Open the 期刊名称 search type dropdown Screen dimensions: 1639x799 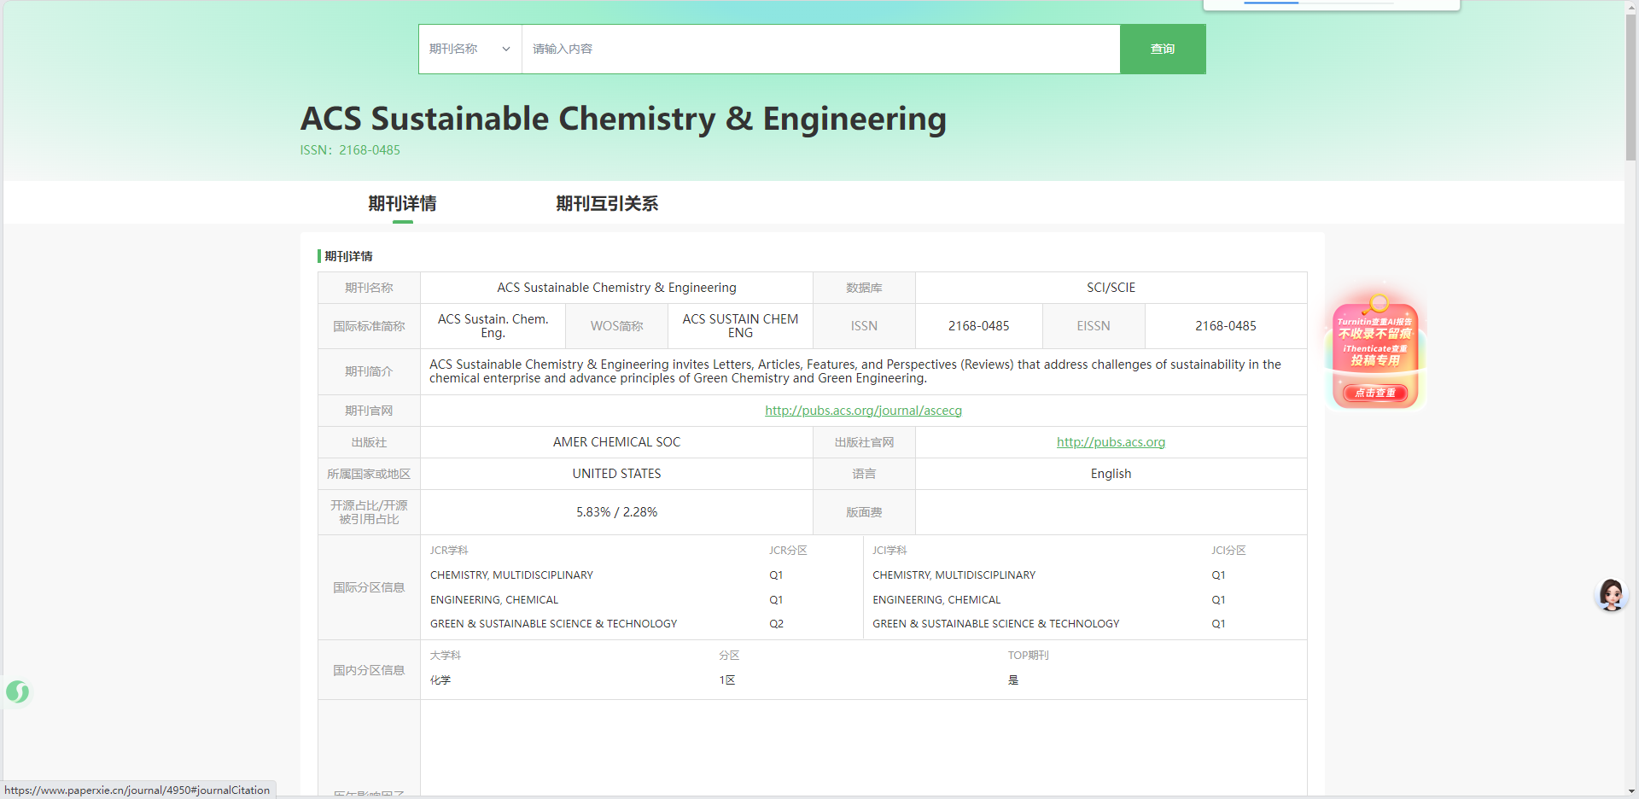point(470,49)
